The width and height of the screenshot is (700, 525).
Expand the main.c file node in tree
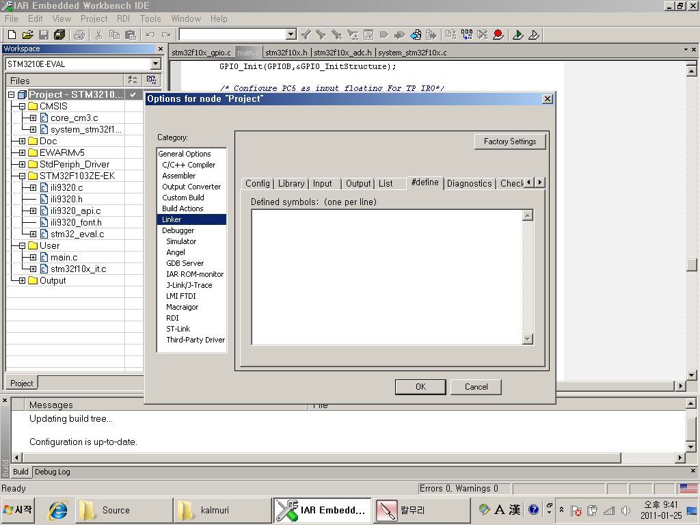[x=33, y=257]
